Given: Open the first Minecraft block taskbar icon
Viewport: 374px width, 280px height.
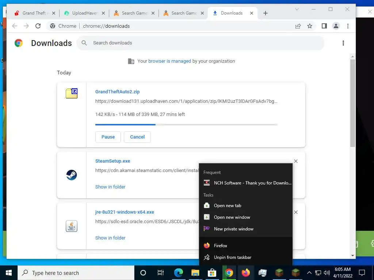Looking at the screenshot, I should pyautogui.click(x=279, y=273).
